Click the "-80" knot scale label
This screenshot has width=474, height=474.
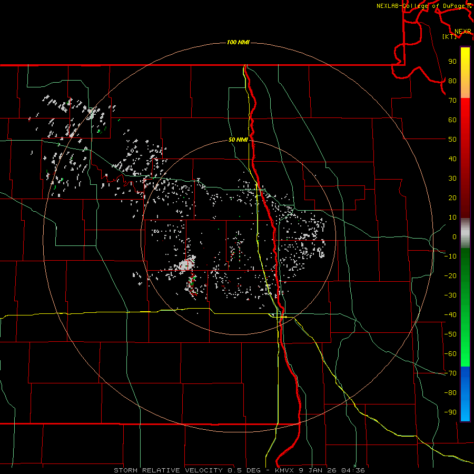[x=450, y=393]
